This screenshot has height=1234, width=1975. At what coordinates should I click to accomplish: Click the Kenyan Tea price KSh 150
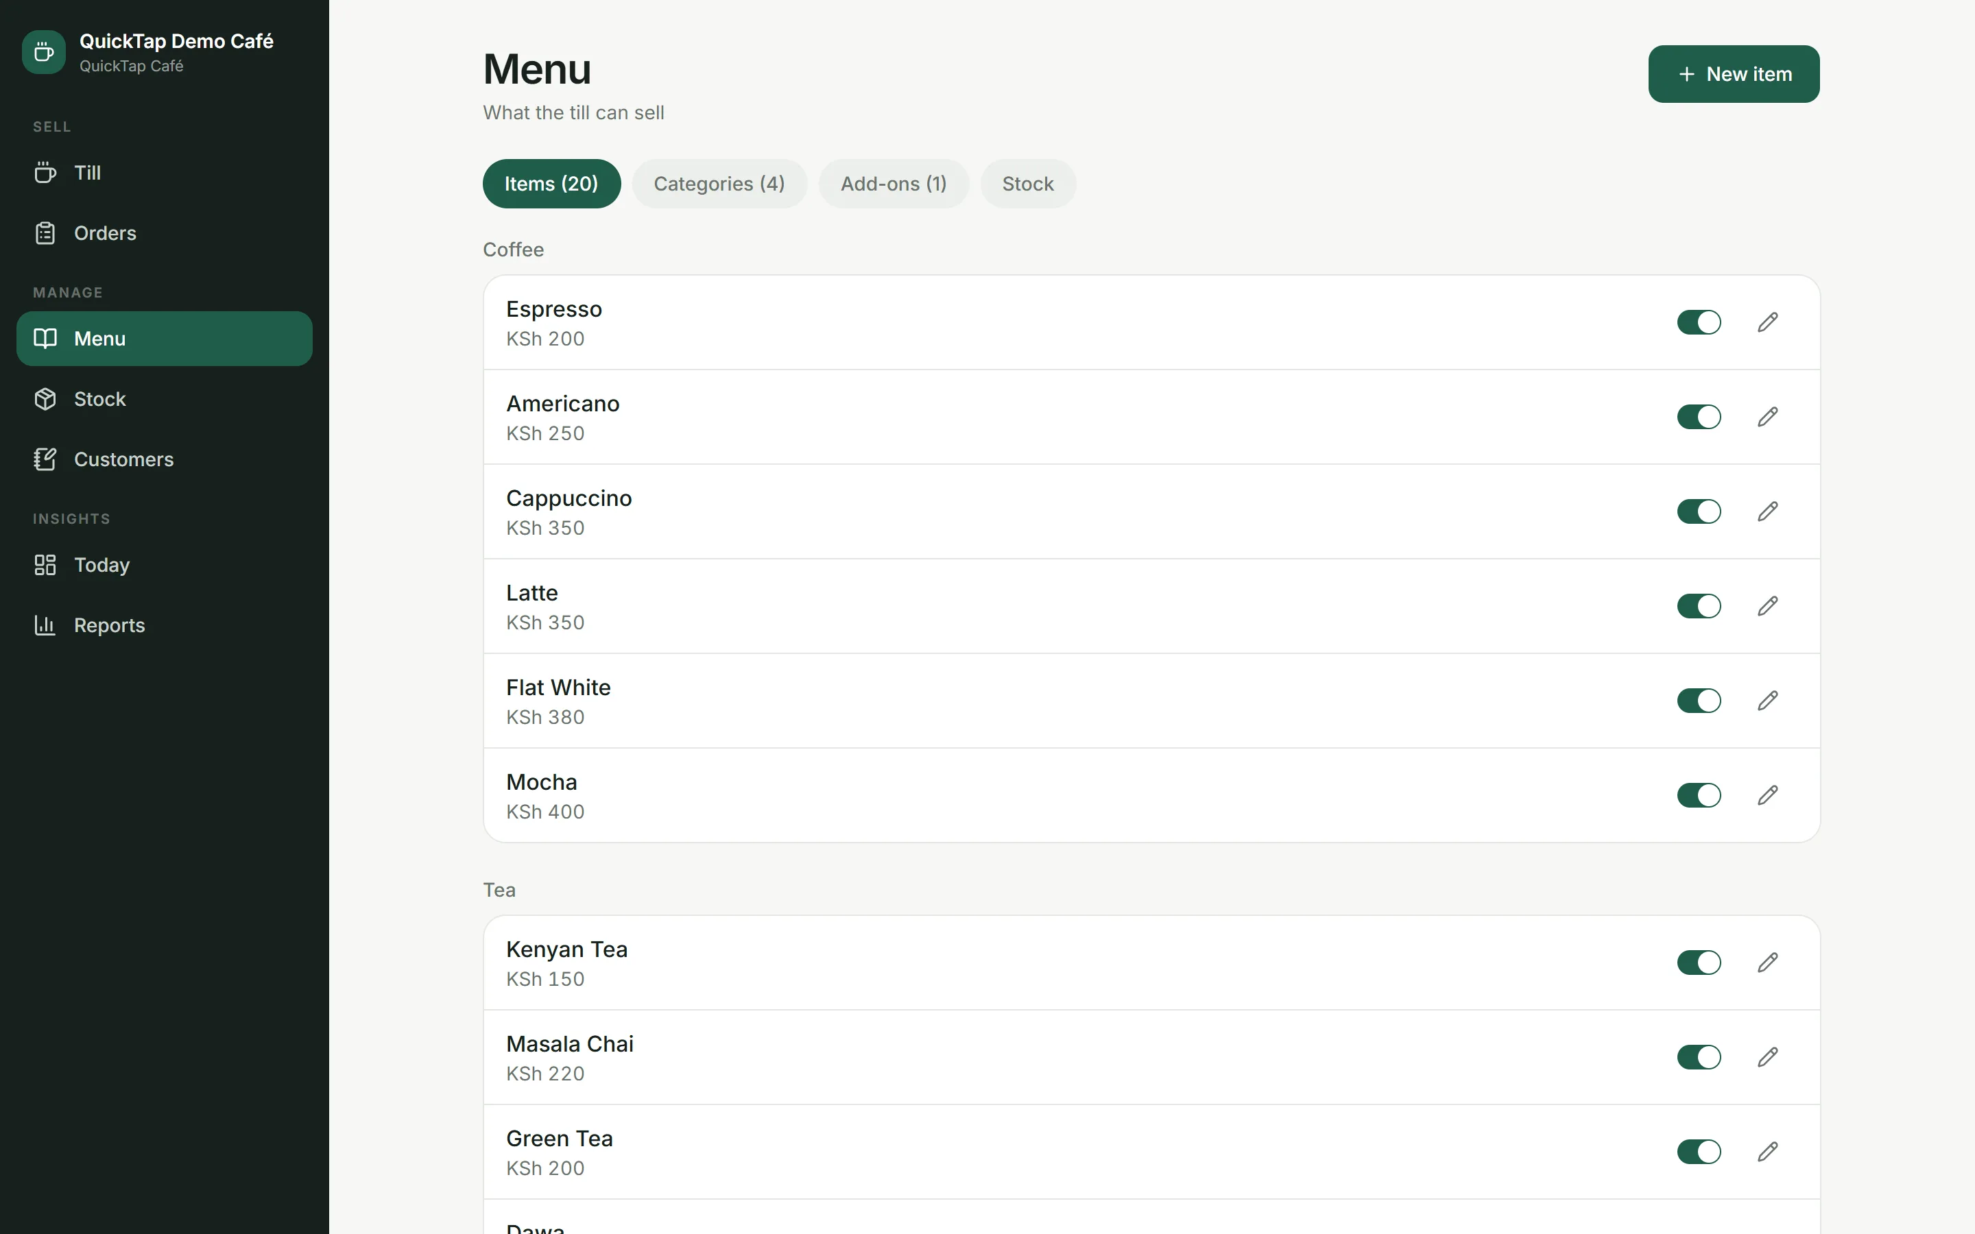point(545,980)
